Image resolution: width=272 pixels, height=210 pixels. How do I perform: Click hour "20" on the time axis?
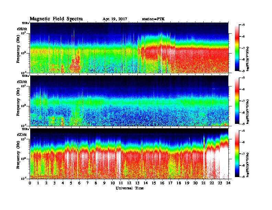click(195, 183)
